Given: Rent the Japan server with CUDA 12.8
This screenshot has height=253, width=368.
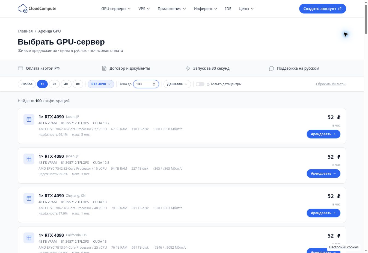Looking at the screenshot, I should pos(324,173).
